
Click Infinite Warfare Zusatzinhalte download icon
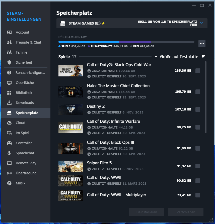(x=89, y=128)
